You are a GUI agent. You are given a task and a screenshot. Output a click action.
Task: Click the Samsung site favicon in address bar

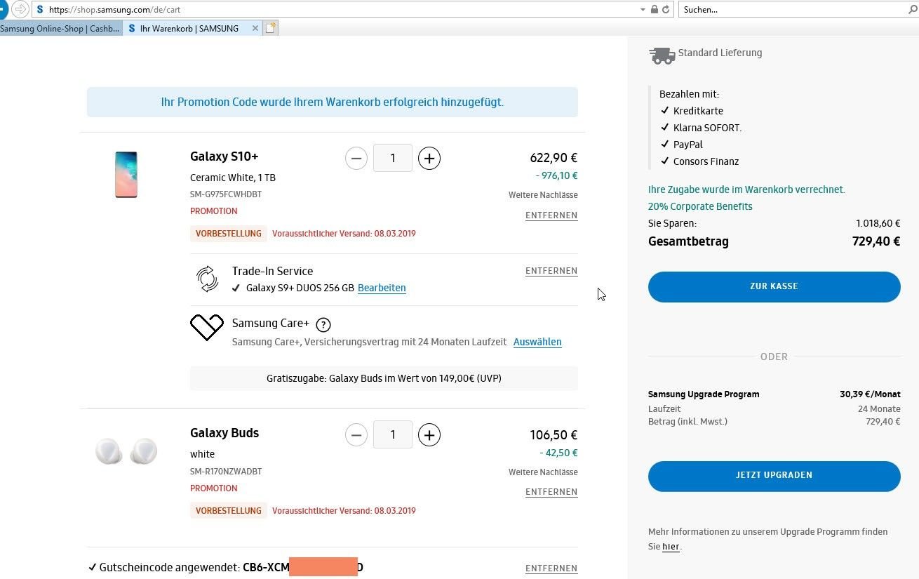(39, 10)
